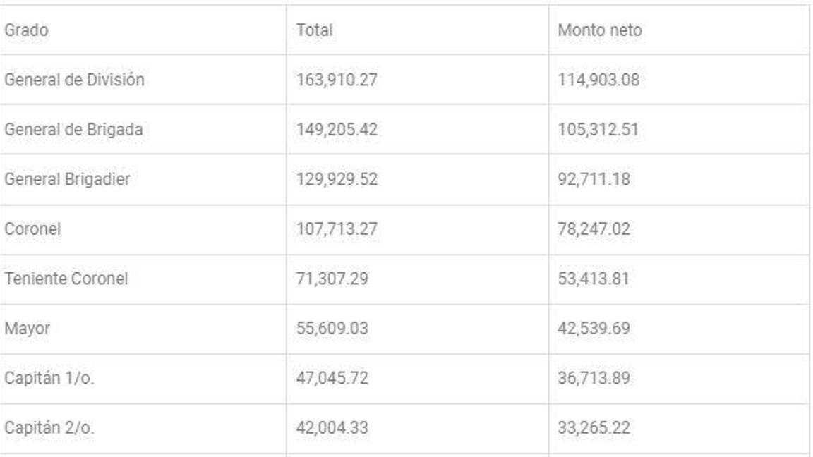Screen dimensions: 813x457
Task: Click the Capitán 2/o. cell
Action: coord(49,428)
